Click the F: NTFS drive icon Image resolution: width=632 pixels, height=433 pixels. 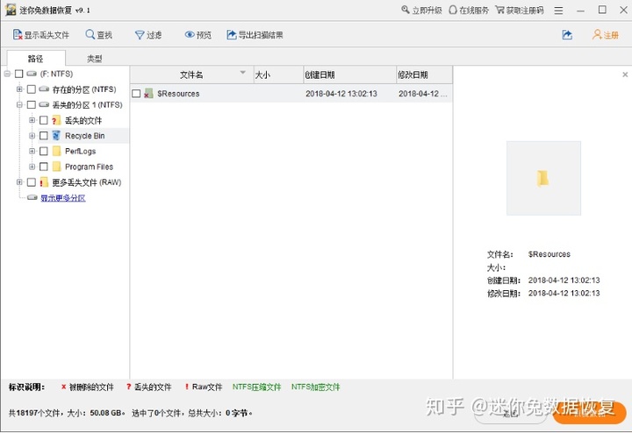[x=32, y=74]
